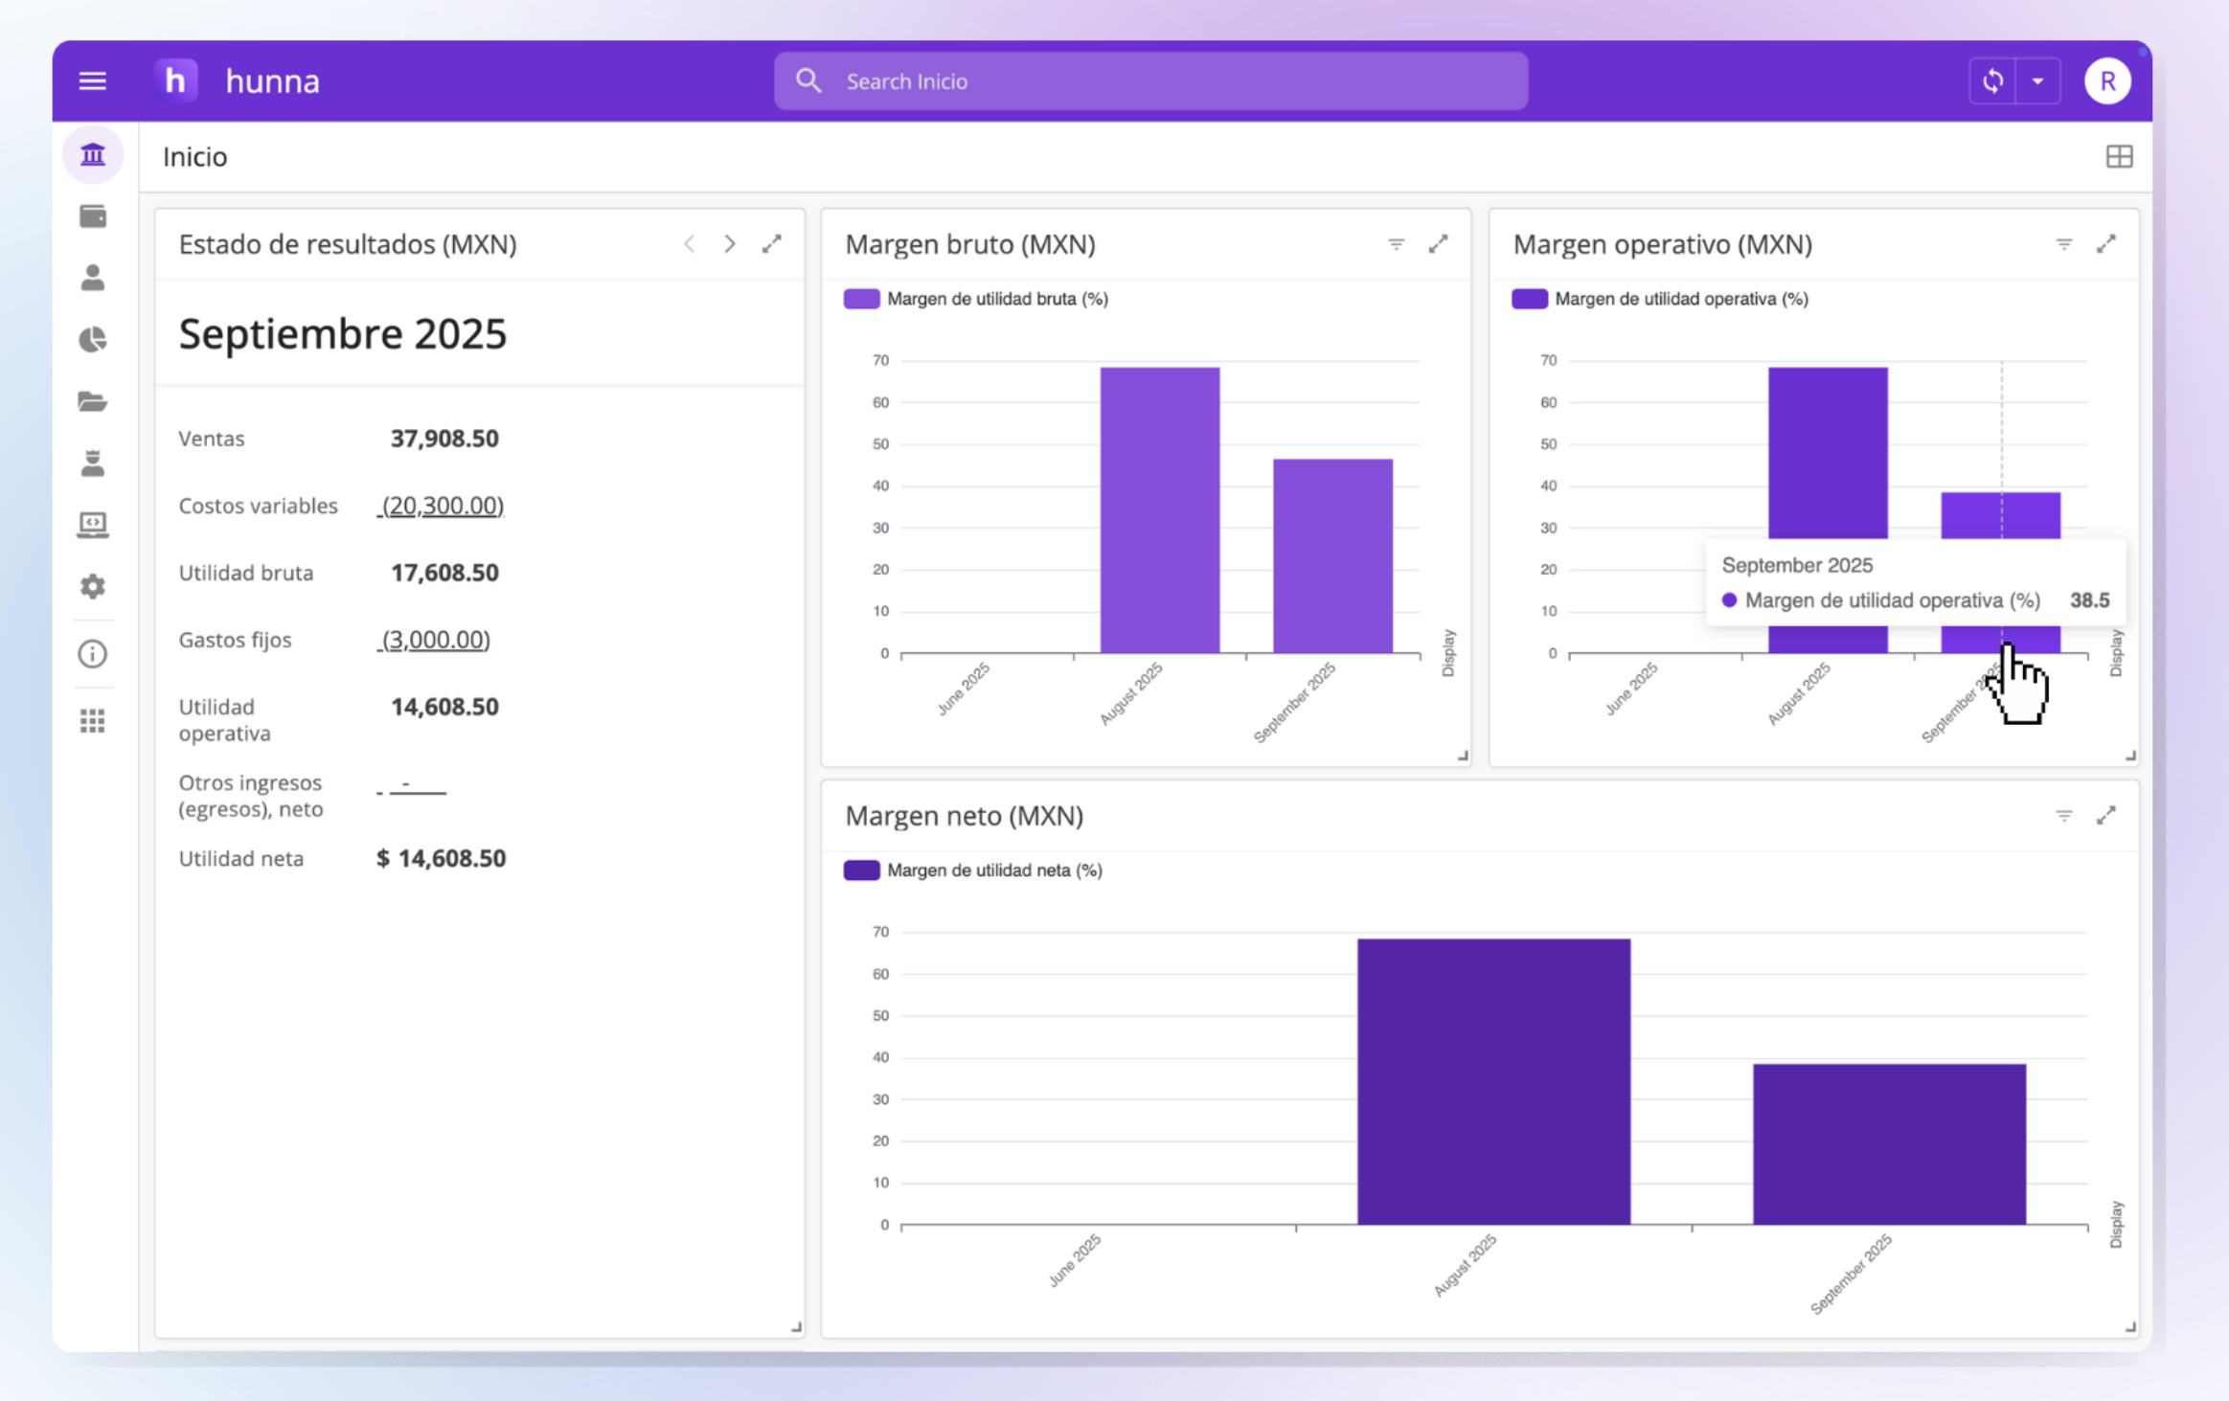
Task: Click the Gastos fijos amount link
Action: pyautogui.click(x=435, y=640)
